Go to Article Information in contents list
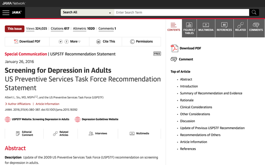Viewport: 265px width, 165px height. tap(194, 142)
